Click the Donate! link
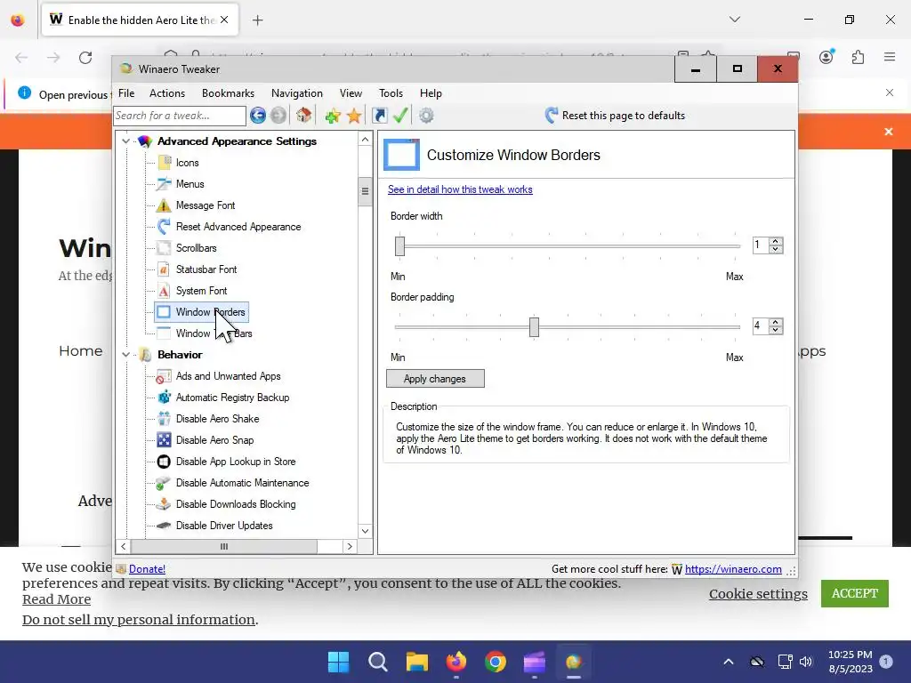The image size is (911, 683). click(147, 569)
